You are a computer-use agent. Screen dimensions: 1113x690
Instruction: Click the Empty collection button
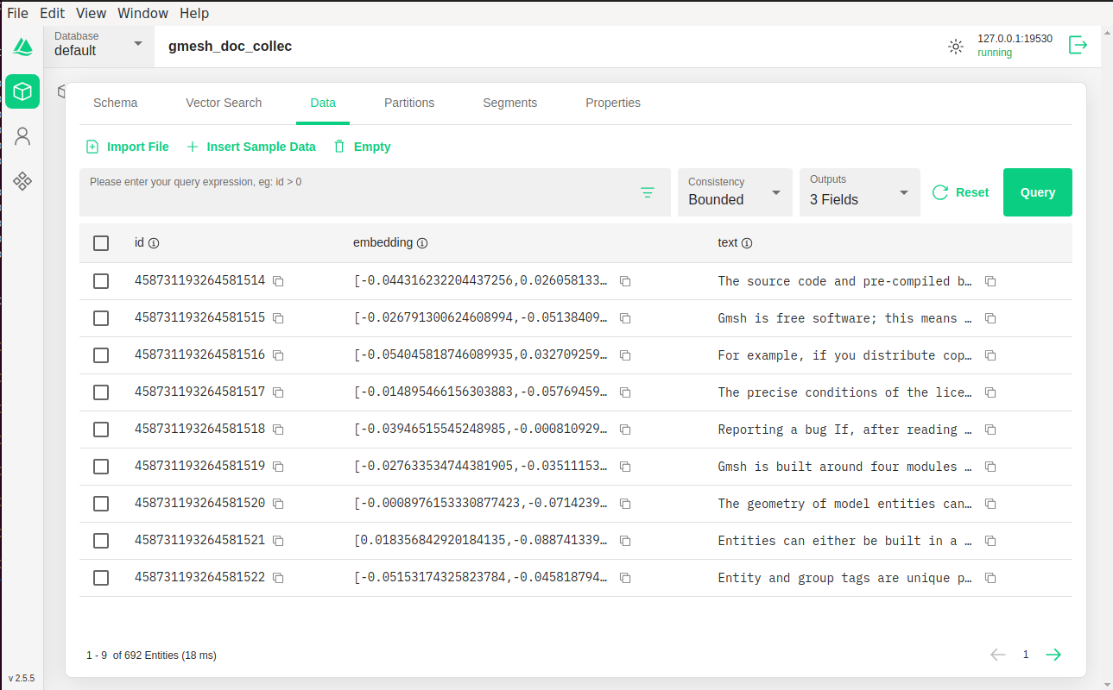coord(362,147)
